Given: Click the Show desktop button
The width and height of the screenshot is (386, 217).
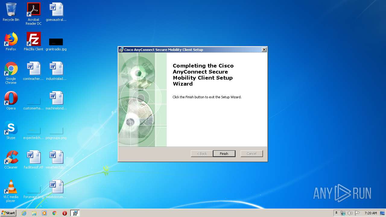Looking at the screenshot, I should (383, 213).
